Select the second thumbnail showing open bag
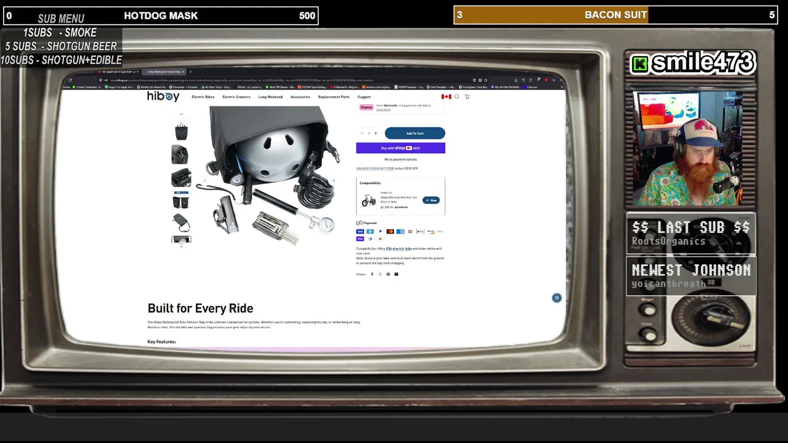This screenshot has width=788, height=443. [181, 154]
